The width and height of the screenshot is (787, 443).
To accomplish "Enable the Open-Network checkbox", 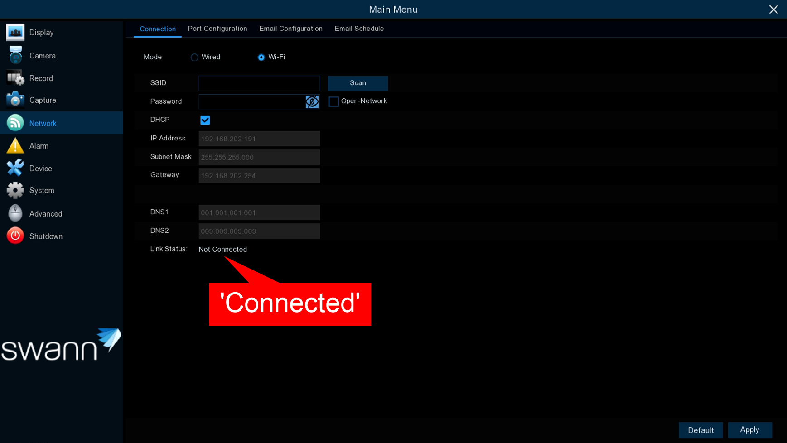I will 333,101.
